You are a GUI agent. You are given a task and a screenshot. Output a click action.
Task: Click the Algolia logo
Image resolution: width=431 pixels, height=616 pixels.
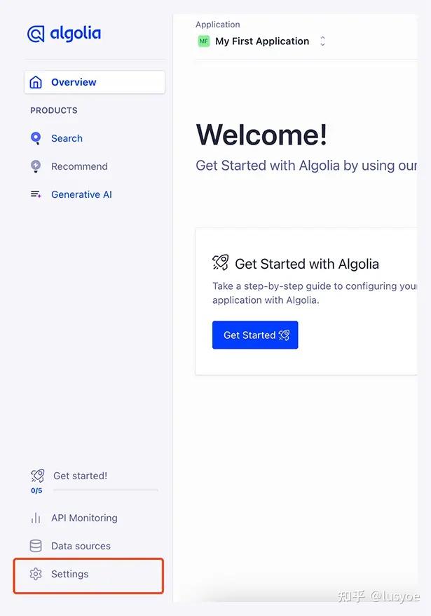click(x=64, y=33)
